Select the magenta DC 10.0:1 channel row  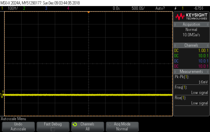coord(191,66)
